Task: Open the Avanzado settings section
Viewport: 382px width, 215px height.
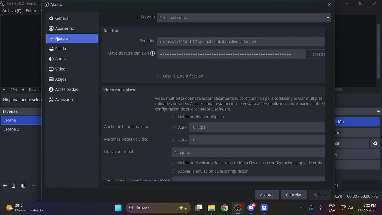Action: tap(72, 99)
